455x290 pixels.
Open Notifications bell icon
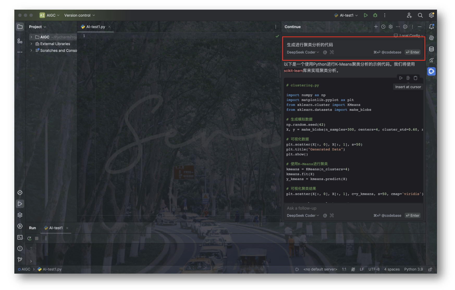pos(431,27)
